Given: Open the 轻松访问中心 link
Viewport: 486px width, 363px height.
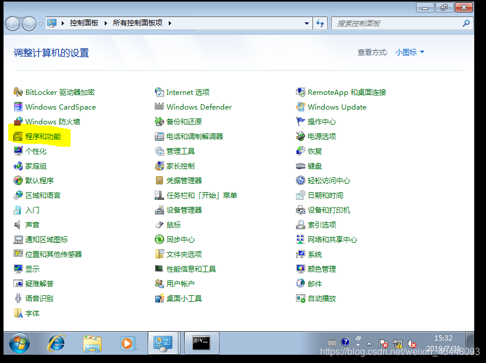Looking at the screenshot, I should tap(329, 181).
